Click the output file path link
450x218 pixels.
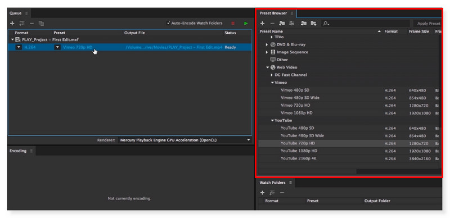174,47
